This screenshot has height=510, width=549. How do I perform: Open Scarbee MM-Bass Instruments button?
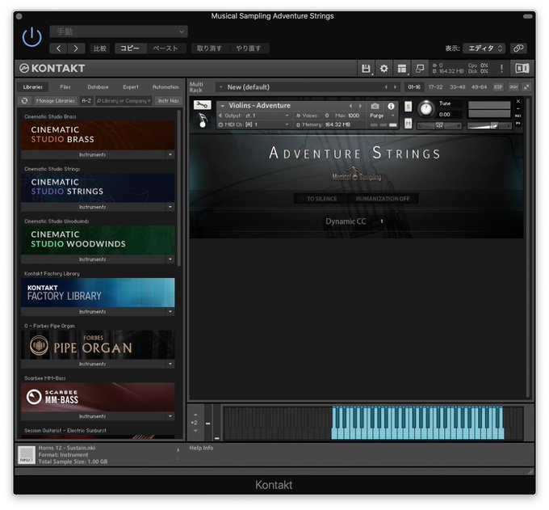pos(92,416)
